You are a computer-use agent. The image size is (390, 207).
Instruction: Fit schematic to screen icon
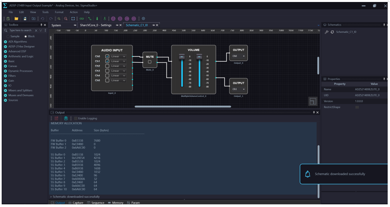[73, 19]
